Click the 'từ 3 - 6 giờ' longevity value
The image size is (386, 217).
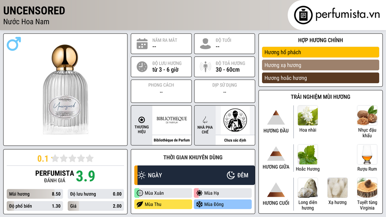[x=165, y=70]
